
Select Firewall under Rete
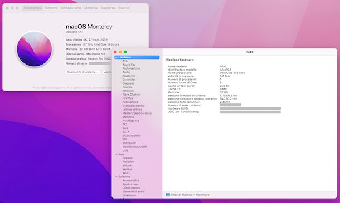point(127,158)
